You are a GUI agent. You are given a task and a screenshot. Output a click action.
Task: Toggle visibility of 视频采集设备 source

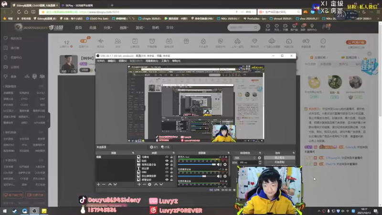coord(167,164)
